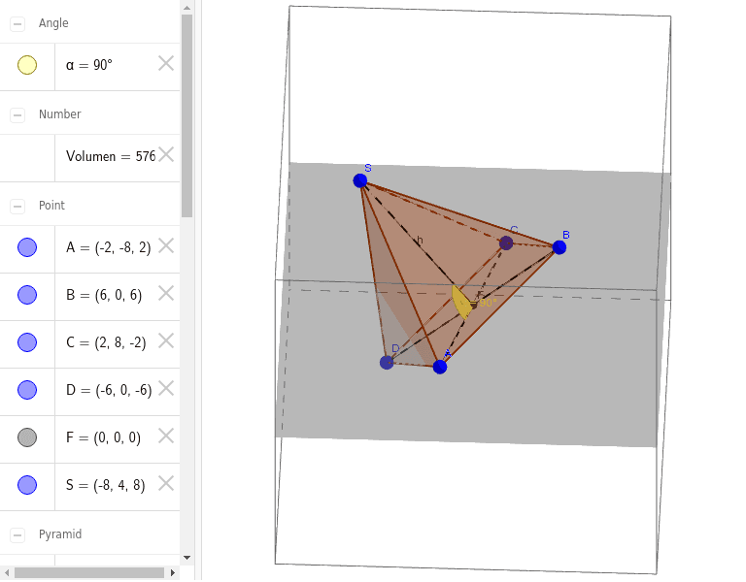Click the algebra panel scroll up arrow

pos(186,8)
